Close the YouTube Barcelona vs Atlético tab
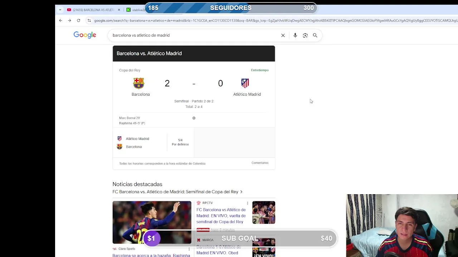 pyautogui.click(x=119, y=10)
